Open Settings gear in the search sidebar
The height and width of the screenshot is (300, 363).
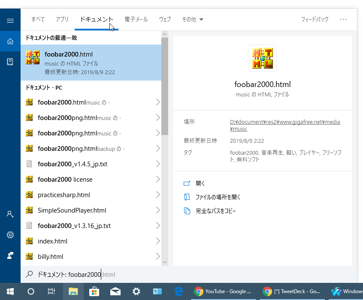tap(10, 235)
